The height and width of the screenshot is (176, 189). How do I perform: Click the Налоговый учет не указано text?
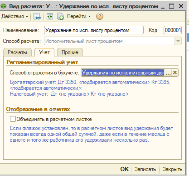coord(69,94)
